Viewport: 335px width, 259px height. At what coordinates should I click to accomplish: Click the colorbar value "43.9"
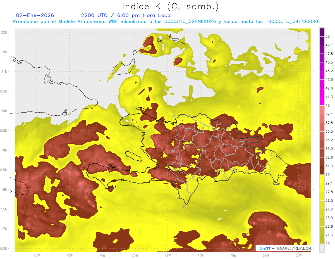coord(329,80)
